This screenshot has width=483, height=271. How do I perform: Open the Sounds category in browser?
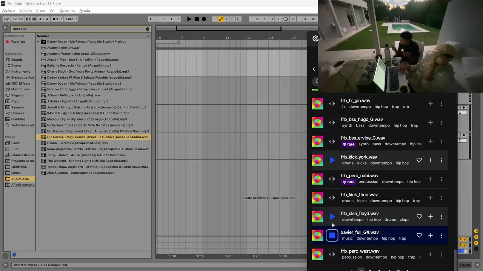(17, 59)
